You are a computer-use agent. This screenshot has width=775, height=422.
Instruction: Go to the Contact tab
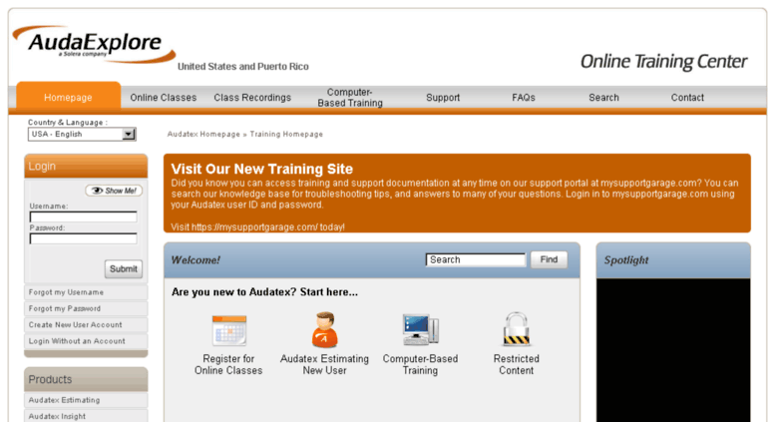coord(687,98)
